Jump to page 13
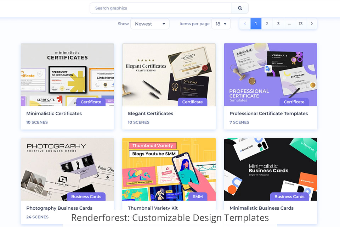 coord(301,24)
